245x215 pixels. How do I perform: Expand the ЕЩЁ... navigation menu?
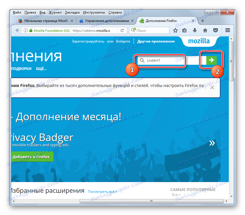[x=41, y=68]
